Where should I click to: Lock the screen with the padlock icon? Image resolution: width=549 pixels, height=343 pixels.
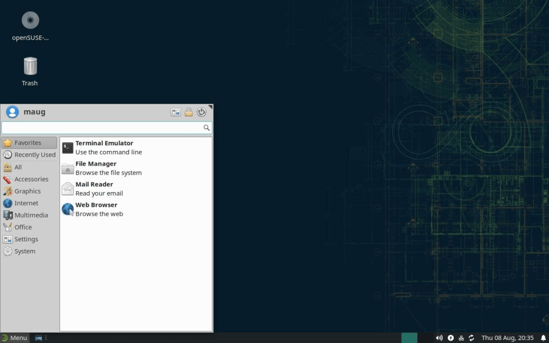[189, 112]
